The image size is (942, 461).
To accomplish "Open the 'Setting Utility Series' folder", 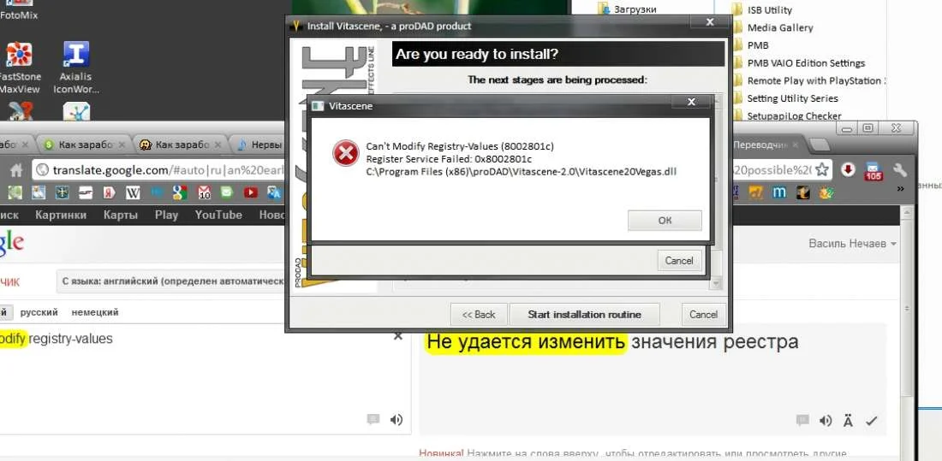I will click(784, 98).
